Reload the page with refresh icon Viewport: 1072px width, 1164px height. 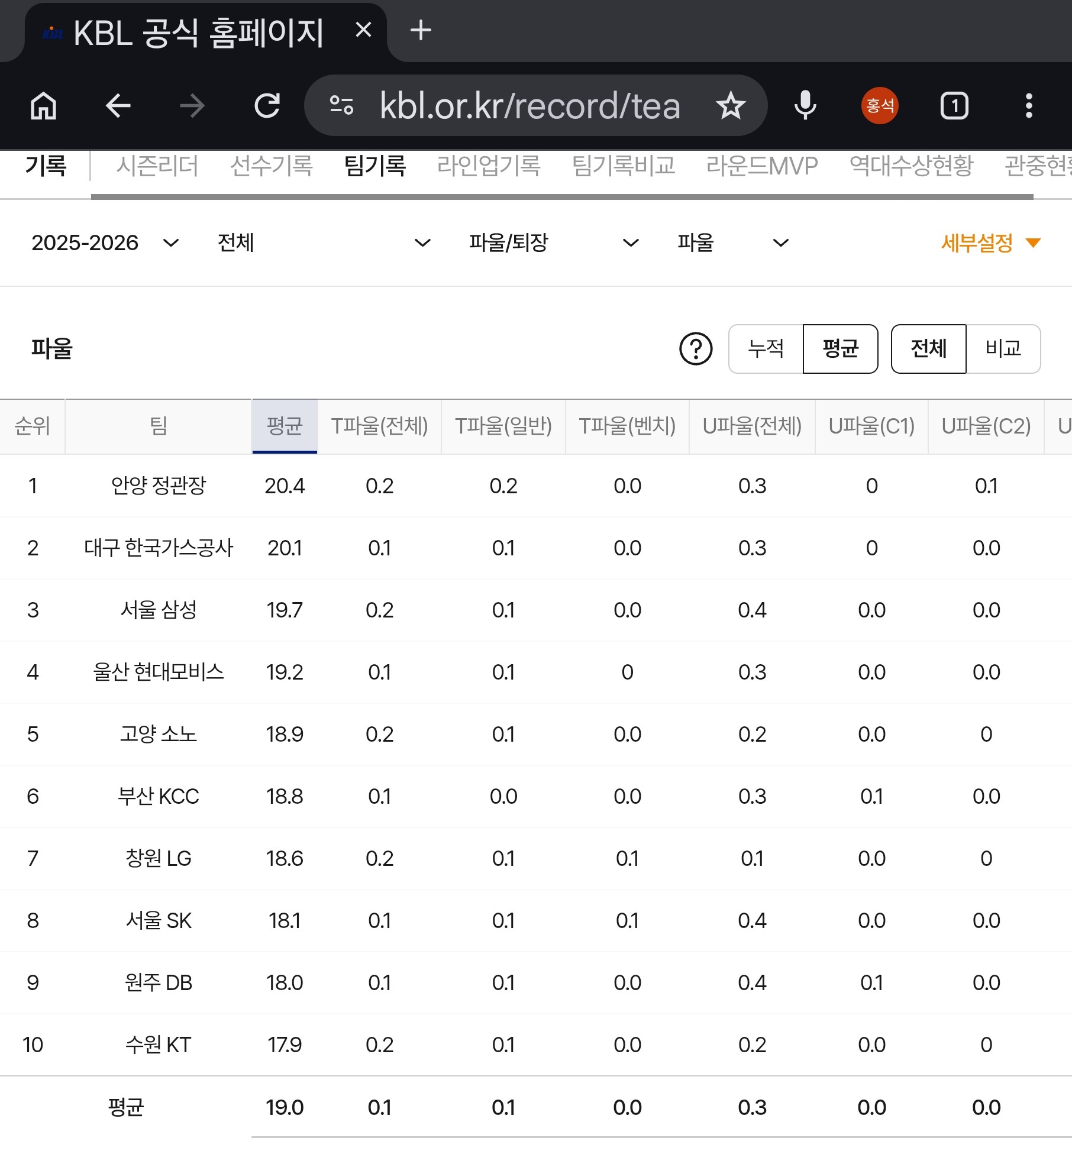click(x=267, y=106)
